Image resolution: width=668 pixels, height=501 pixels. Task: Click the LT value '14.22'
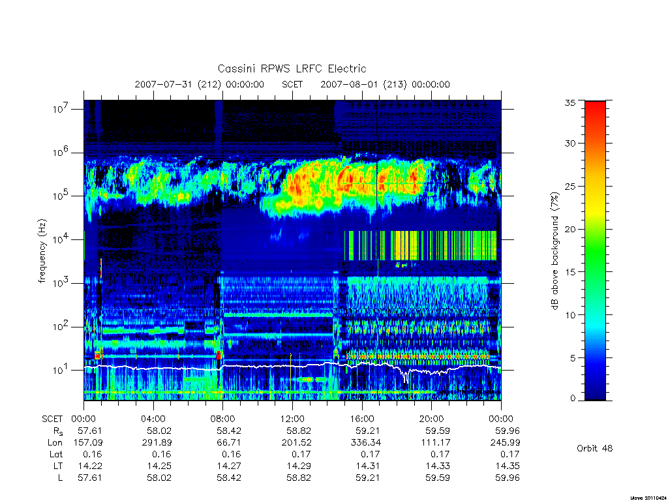(x=90, y=466)
